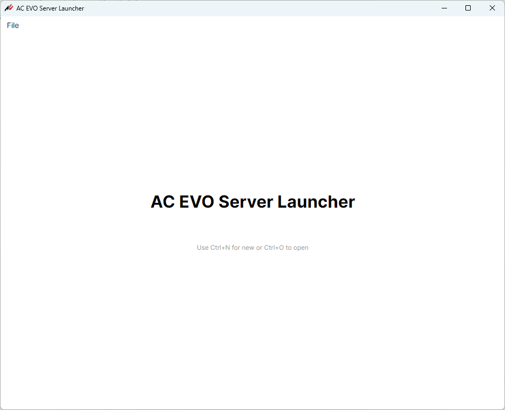505x410 pixels.
Task: Minimize the Server Launcher window
Action: coord(444,8)
